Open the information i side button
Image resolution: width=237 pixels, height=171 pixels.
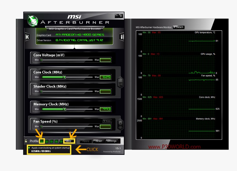122,37
